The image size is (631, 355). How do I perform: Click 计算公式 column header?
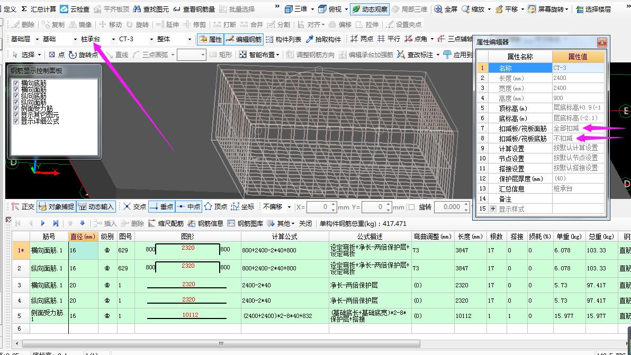[x=284, y=236]
